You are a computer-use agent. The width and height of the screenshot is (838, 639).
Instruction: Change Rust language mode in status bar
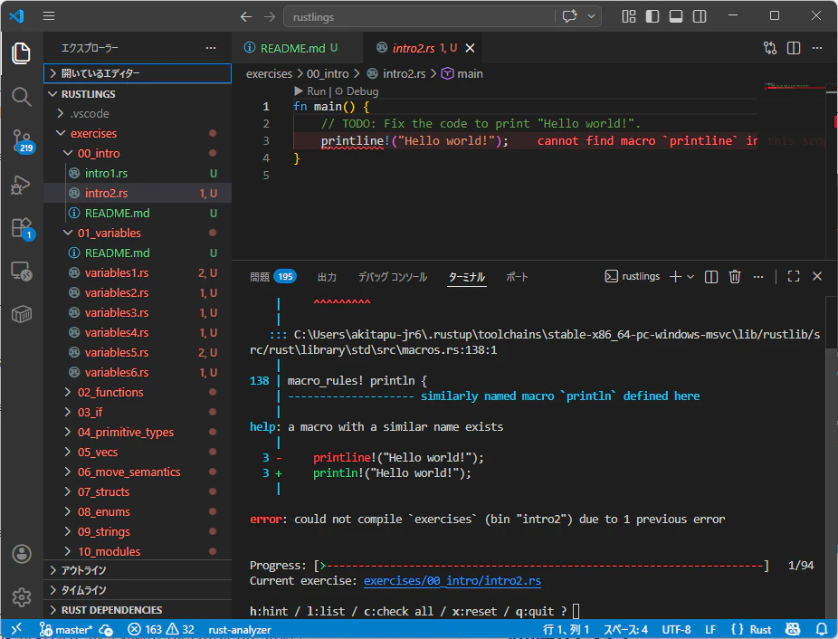click(x=760, y=630)
